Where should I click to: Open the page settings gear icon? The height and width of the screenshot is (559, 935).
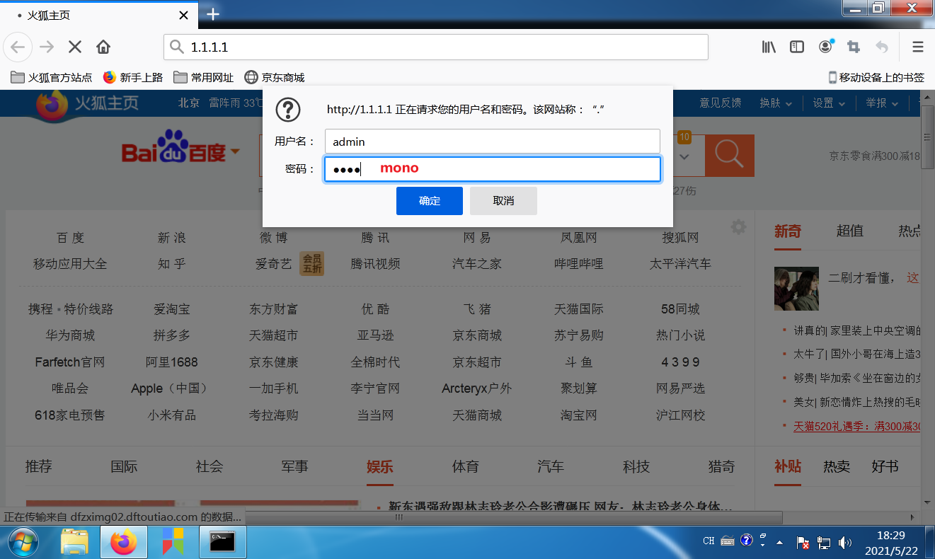coord(738,227)
